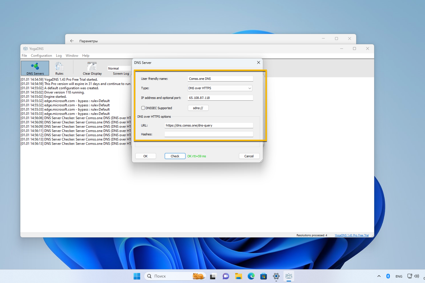Open the DNS Servers toolbar button
Screen dimensions: 425x283
[x=35, y=68]
